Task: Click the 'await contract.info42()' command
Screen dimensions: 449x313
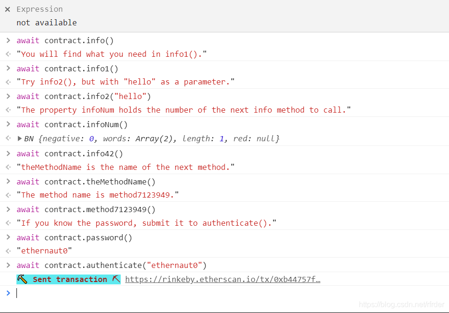Action: [x=70, y=153]
